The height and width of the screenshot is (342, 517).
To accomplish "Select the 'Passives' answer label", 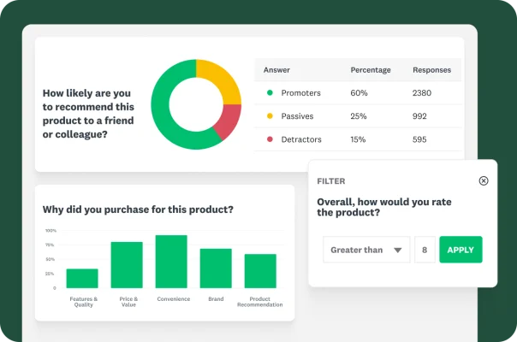I will (297, 116).
